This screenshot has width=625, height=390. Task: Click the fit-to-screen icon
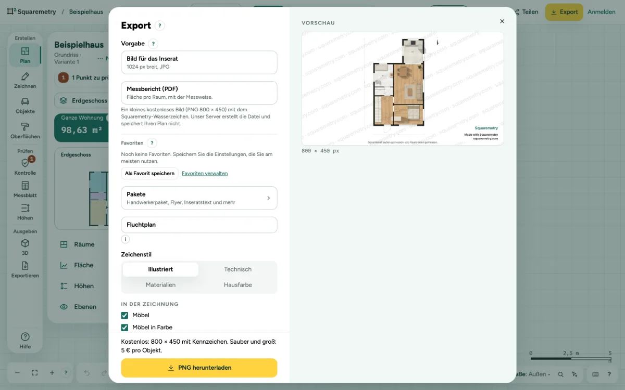click(34, 373)
